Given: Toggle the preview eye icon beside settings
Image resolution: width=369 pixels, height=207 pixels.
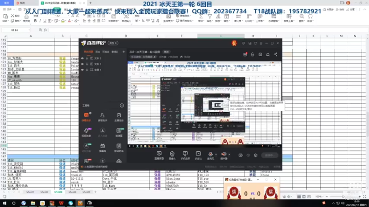Looking at the screenshot, I should [248, 155].
